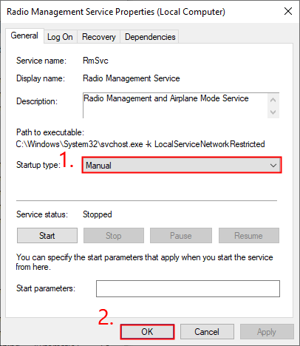Click the path to executable text

140,144
